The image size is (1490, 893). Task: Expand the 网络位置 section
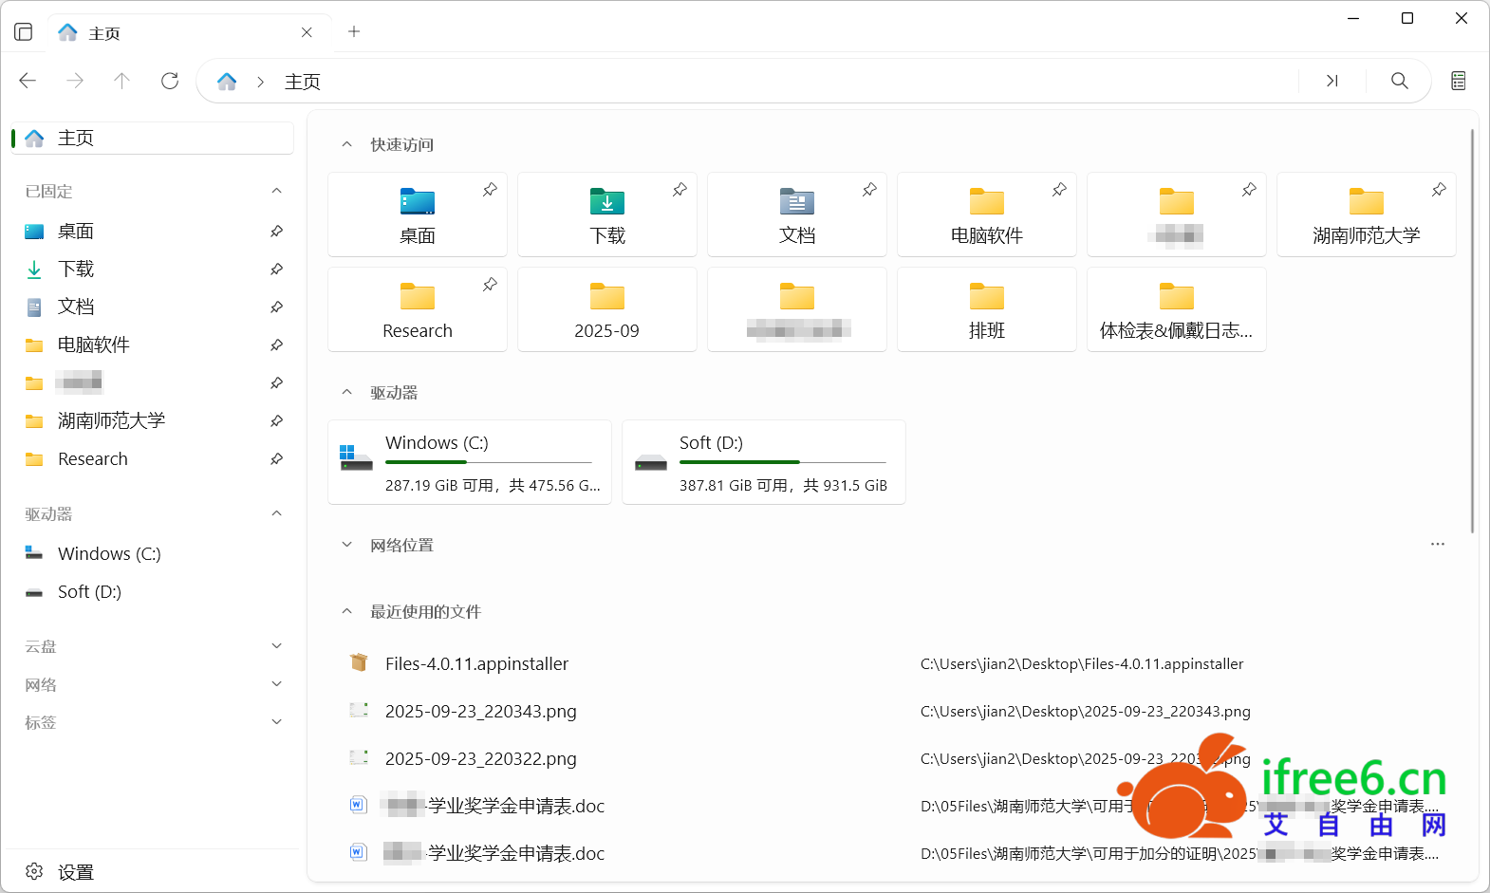tap(347, 545)
